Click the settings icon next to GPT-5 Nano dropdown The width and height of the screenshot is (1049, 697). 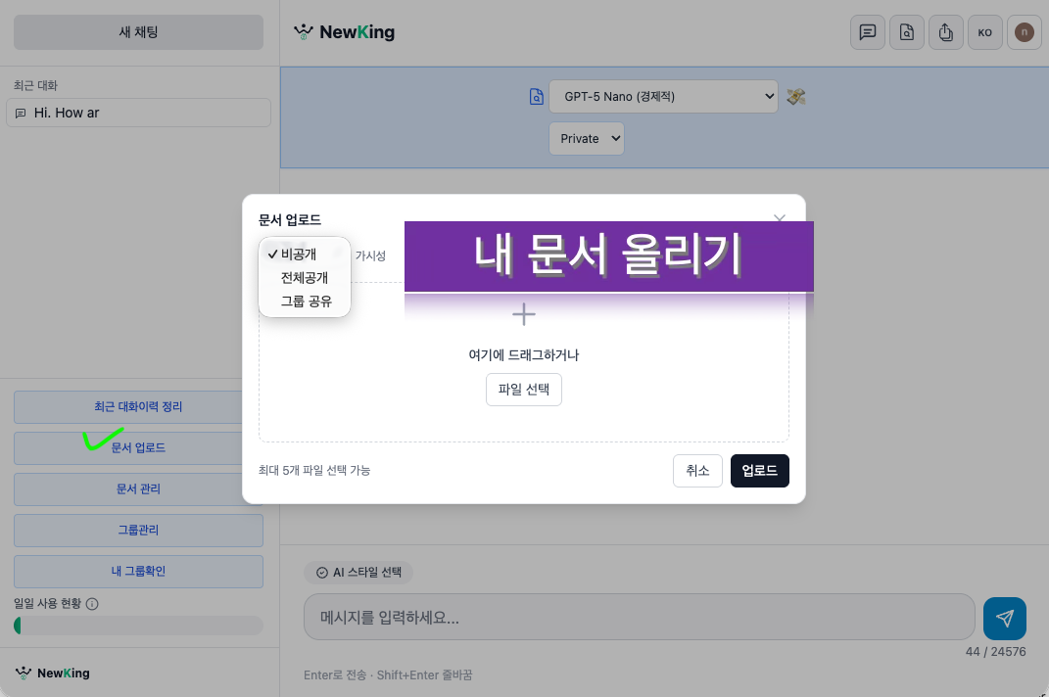[x=795, y=96]
